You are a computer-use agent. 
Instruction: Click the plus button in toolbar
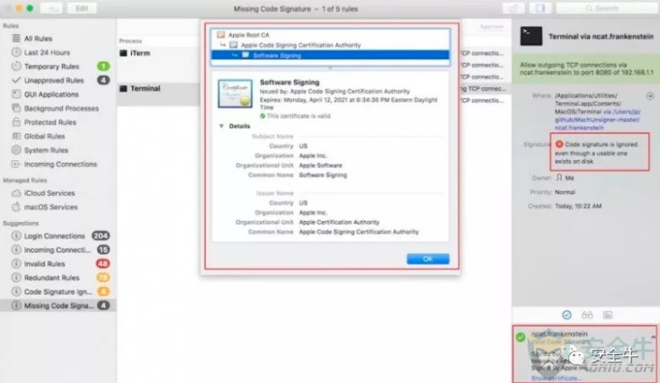click(x=51, y=8)
